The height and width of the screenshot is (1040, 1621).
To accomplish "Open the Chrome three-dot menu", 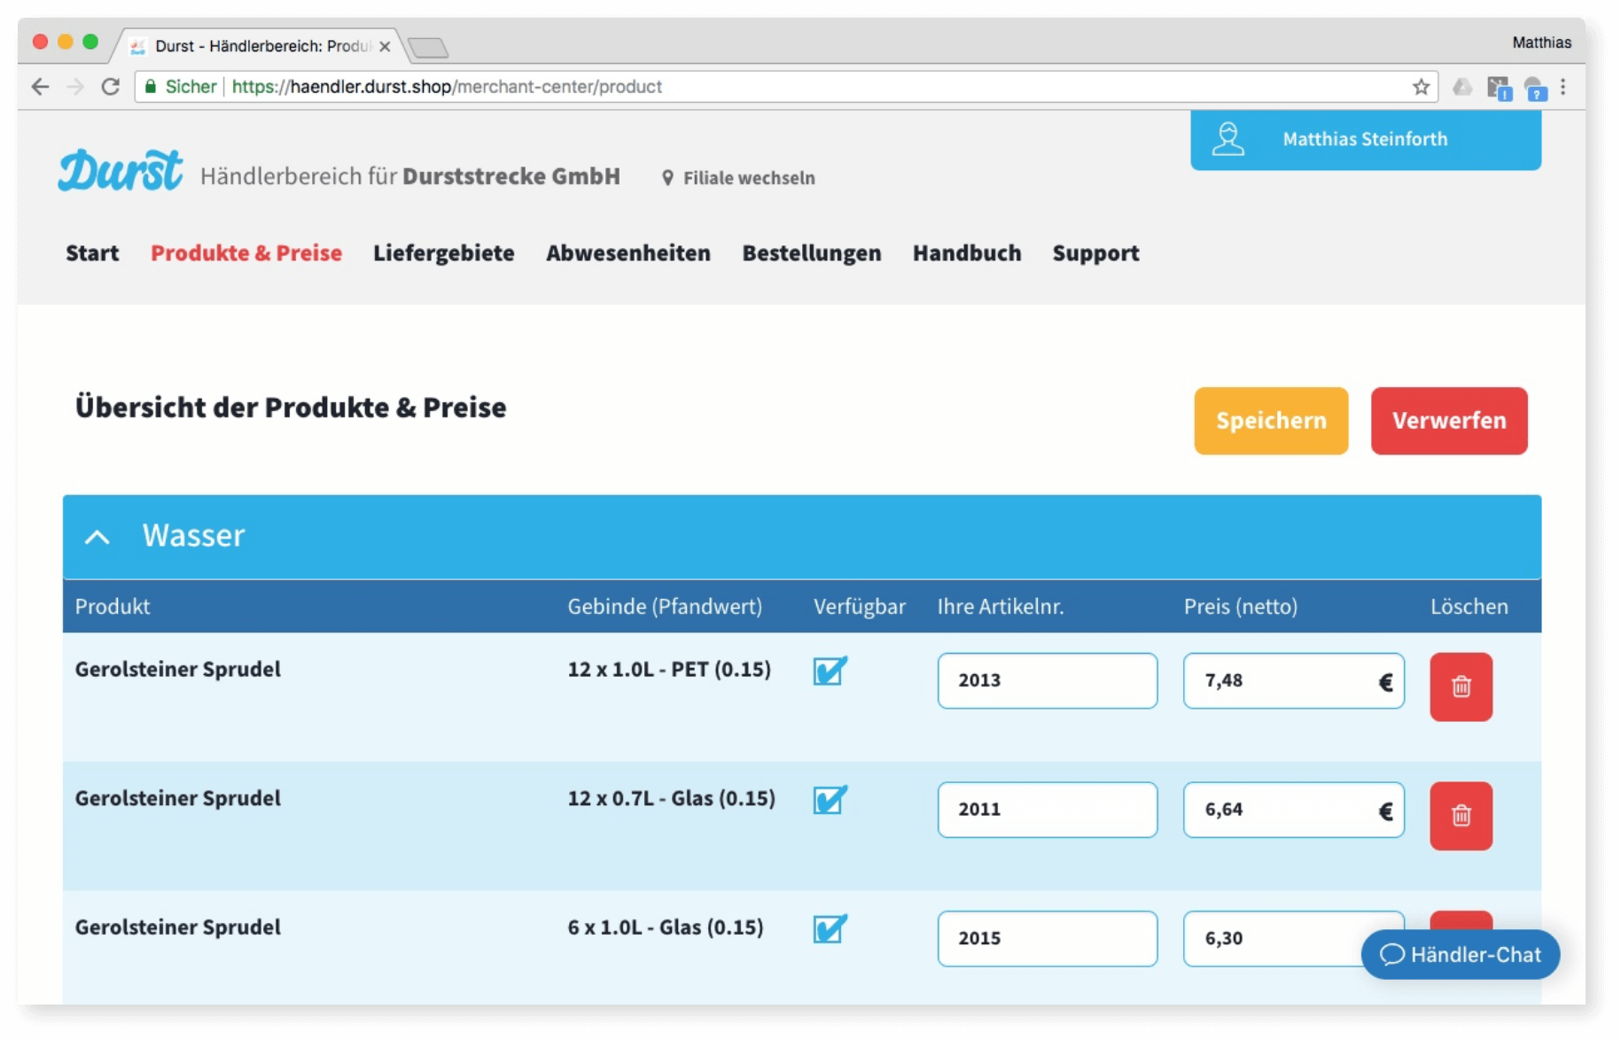I will click(1563, 87).
